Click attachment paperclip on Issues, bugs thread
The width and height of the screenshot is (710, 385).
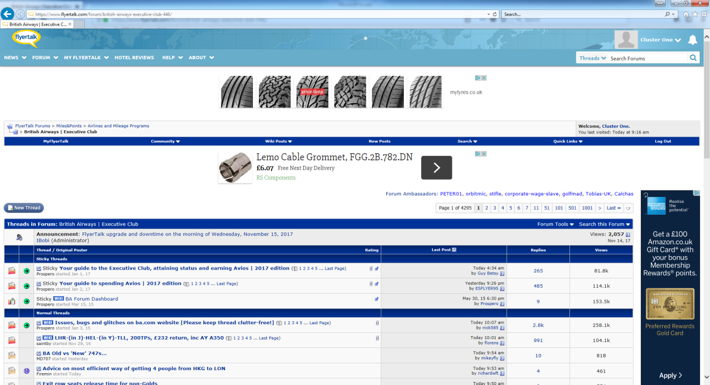[x=377, y=323]
